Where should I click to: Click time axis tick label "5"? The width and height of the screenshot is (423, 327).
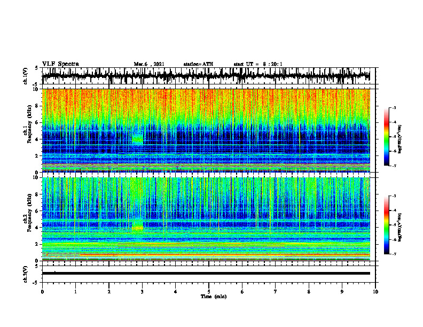pyautogui.click(x=209, y=292)
